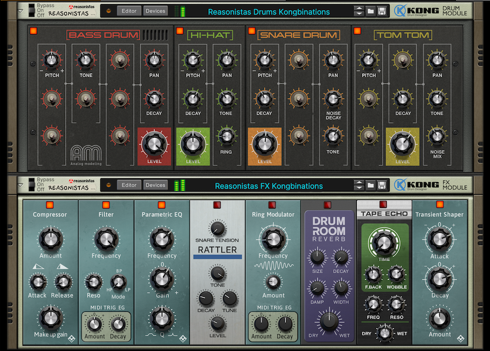
Task: Toggle the Bass Drum enable LED
Action: point(33,31)
